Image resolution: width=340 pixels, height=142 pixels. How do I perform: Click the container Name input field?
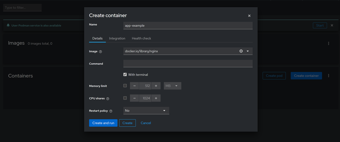[188, 25]
